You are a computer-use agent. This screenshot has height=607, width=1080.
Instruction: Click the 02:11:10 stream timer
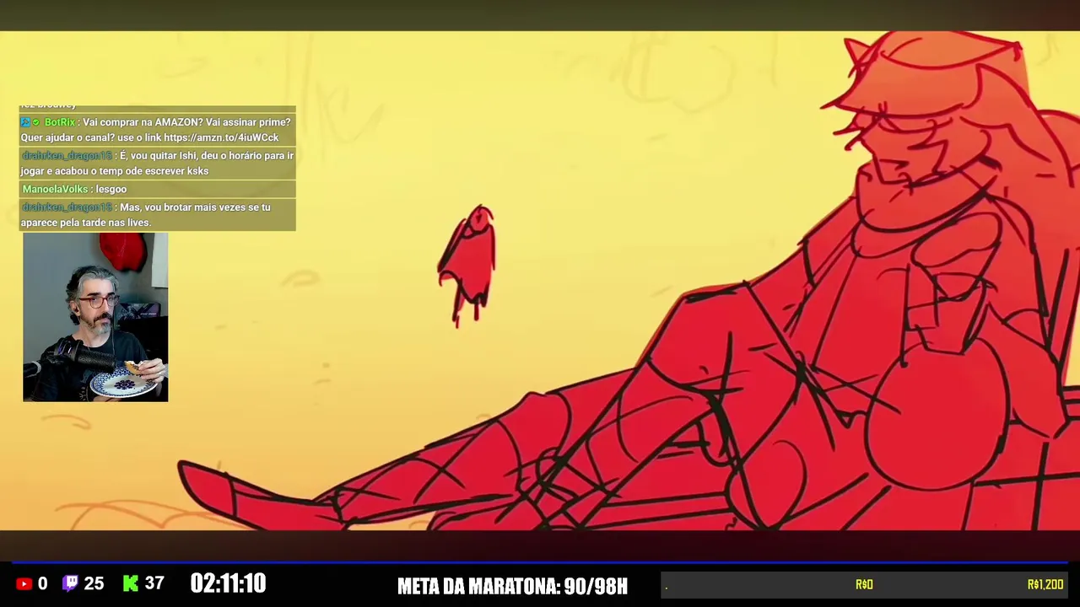(x=228, y=583)
